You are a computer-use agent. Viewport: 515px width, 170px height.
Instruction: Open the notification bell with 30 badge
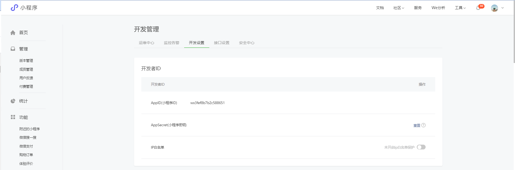point(478,8)
